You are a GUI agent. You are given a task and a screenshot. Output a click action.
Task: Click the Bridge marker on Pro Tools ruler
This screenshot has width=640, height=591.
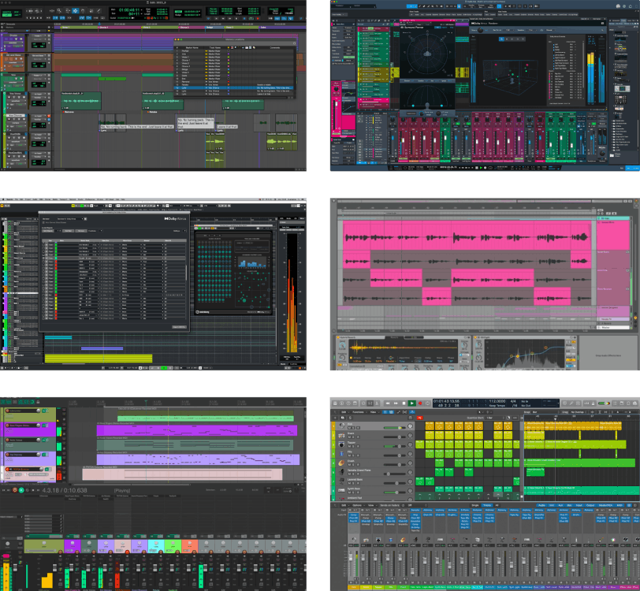click(210, 28)
